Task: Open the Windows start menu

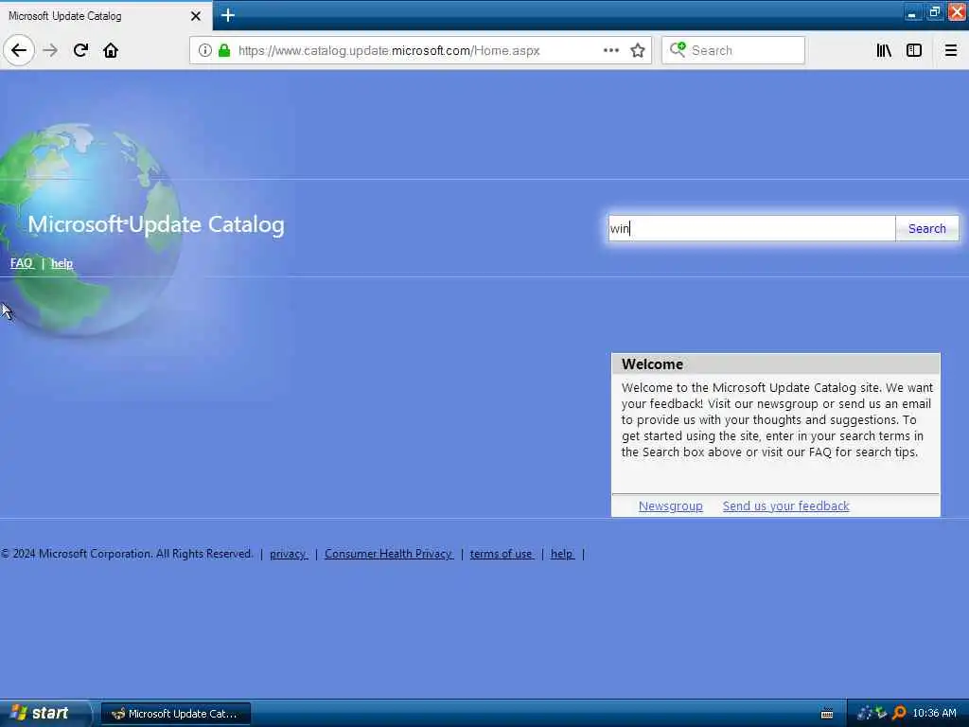Action: [44, 713]
